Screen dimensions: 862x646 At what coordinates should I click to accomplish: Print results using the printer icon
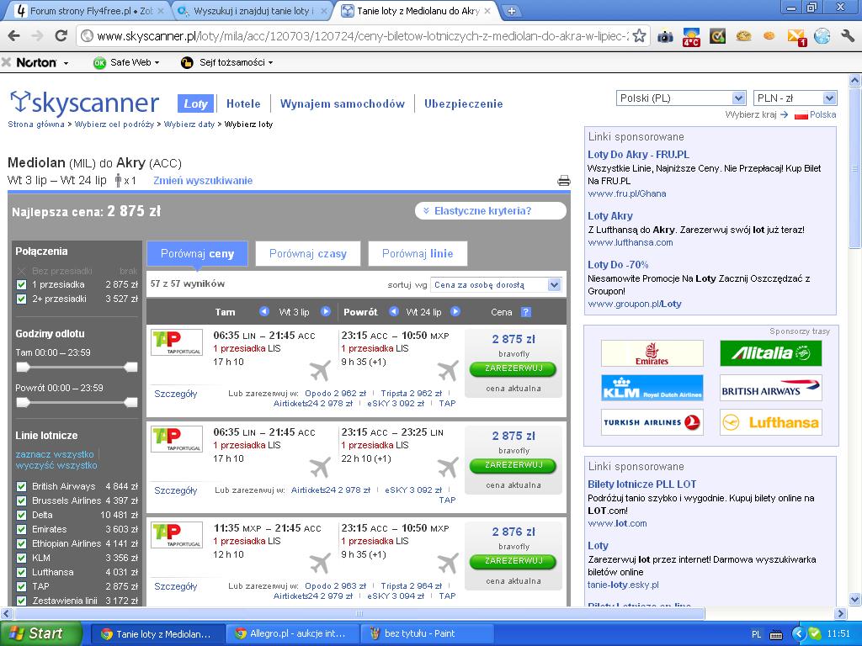tap(564, 181)
